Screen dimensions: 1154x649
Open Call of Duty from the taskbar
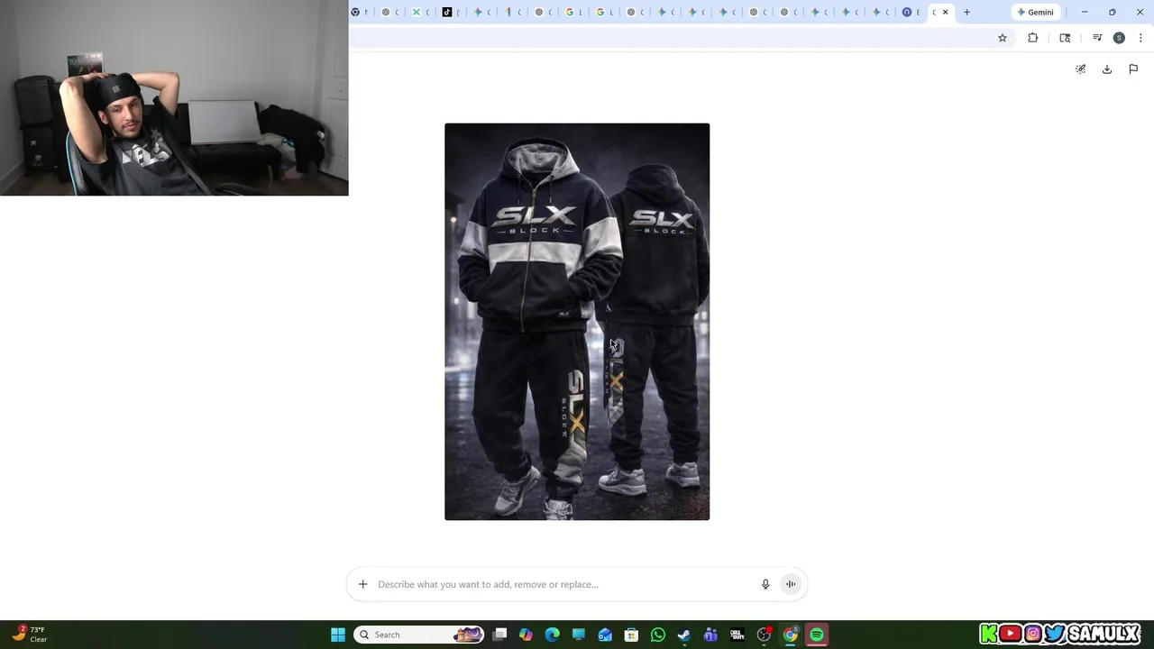coord(737,635)
